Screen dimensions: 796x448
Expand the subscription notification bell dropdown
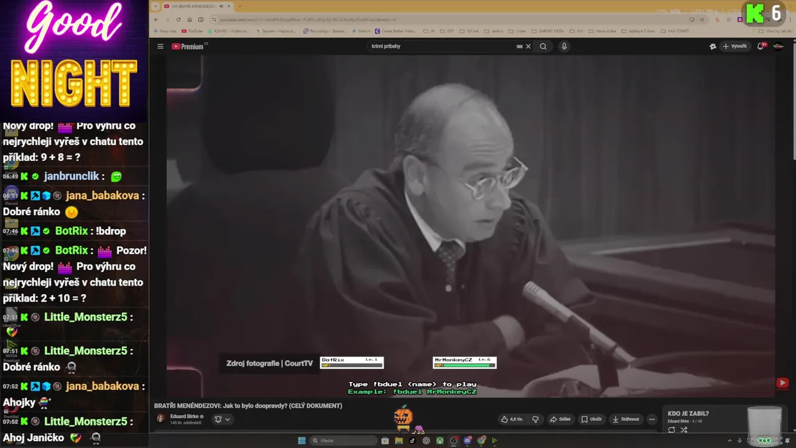(x=223, y=419)
